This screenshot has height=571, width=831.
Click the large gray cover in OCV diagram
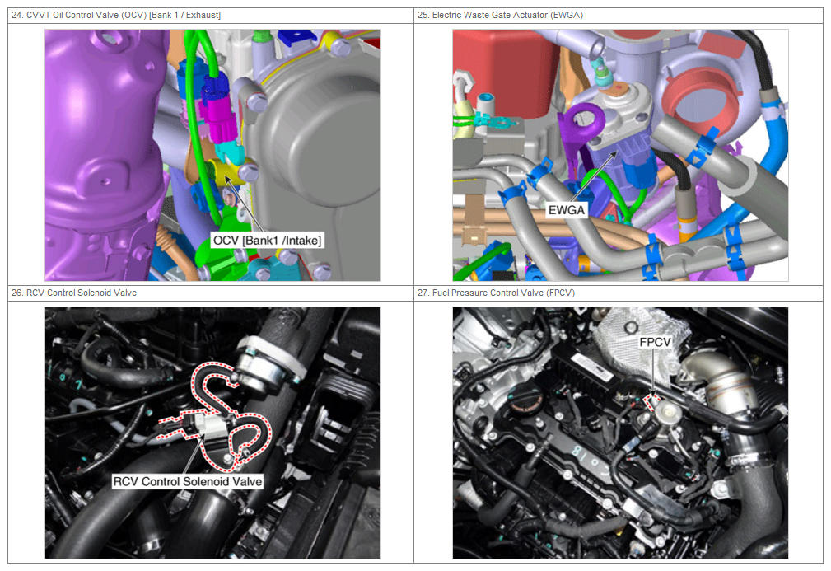coord(329,148)
